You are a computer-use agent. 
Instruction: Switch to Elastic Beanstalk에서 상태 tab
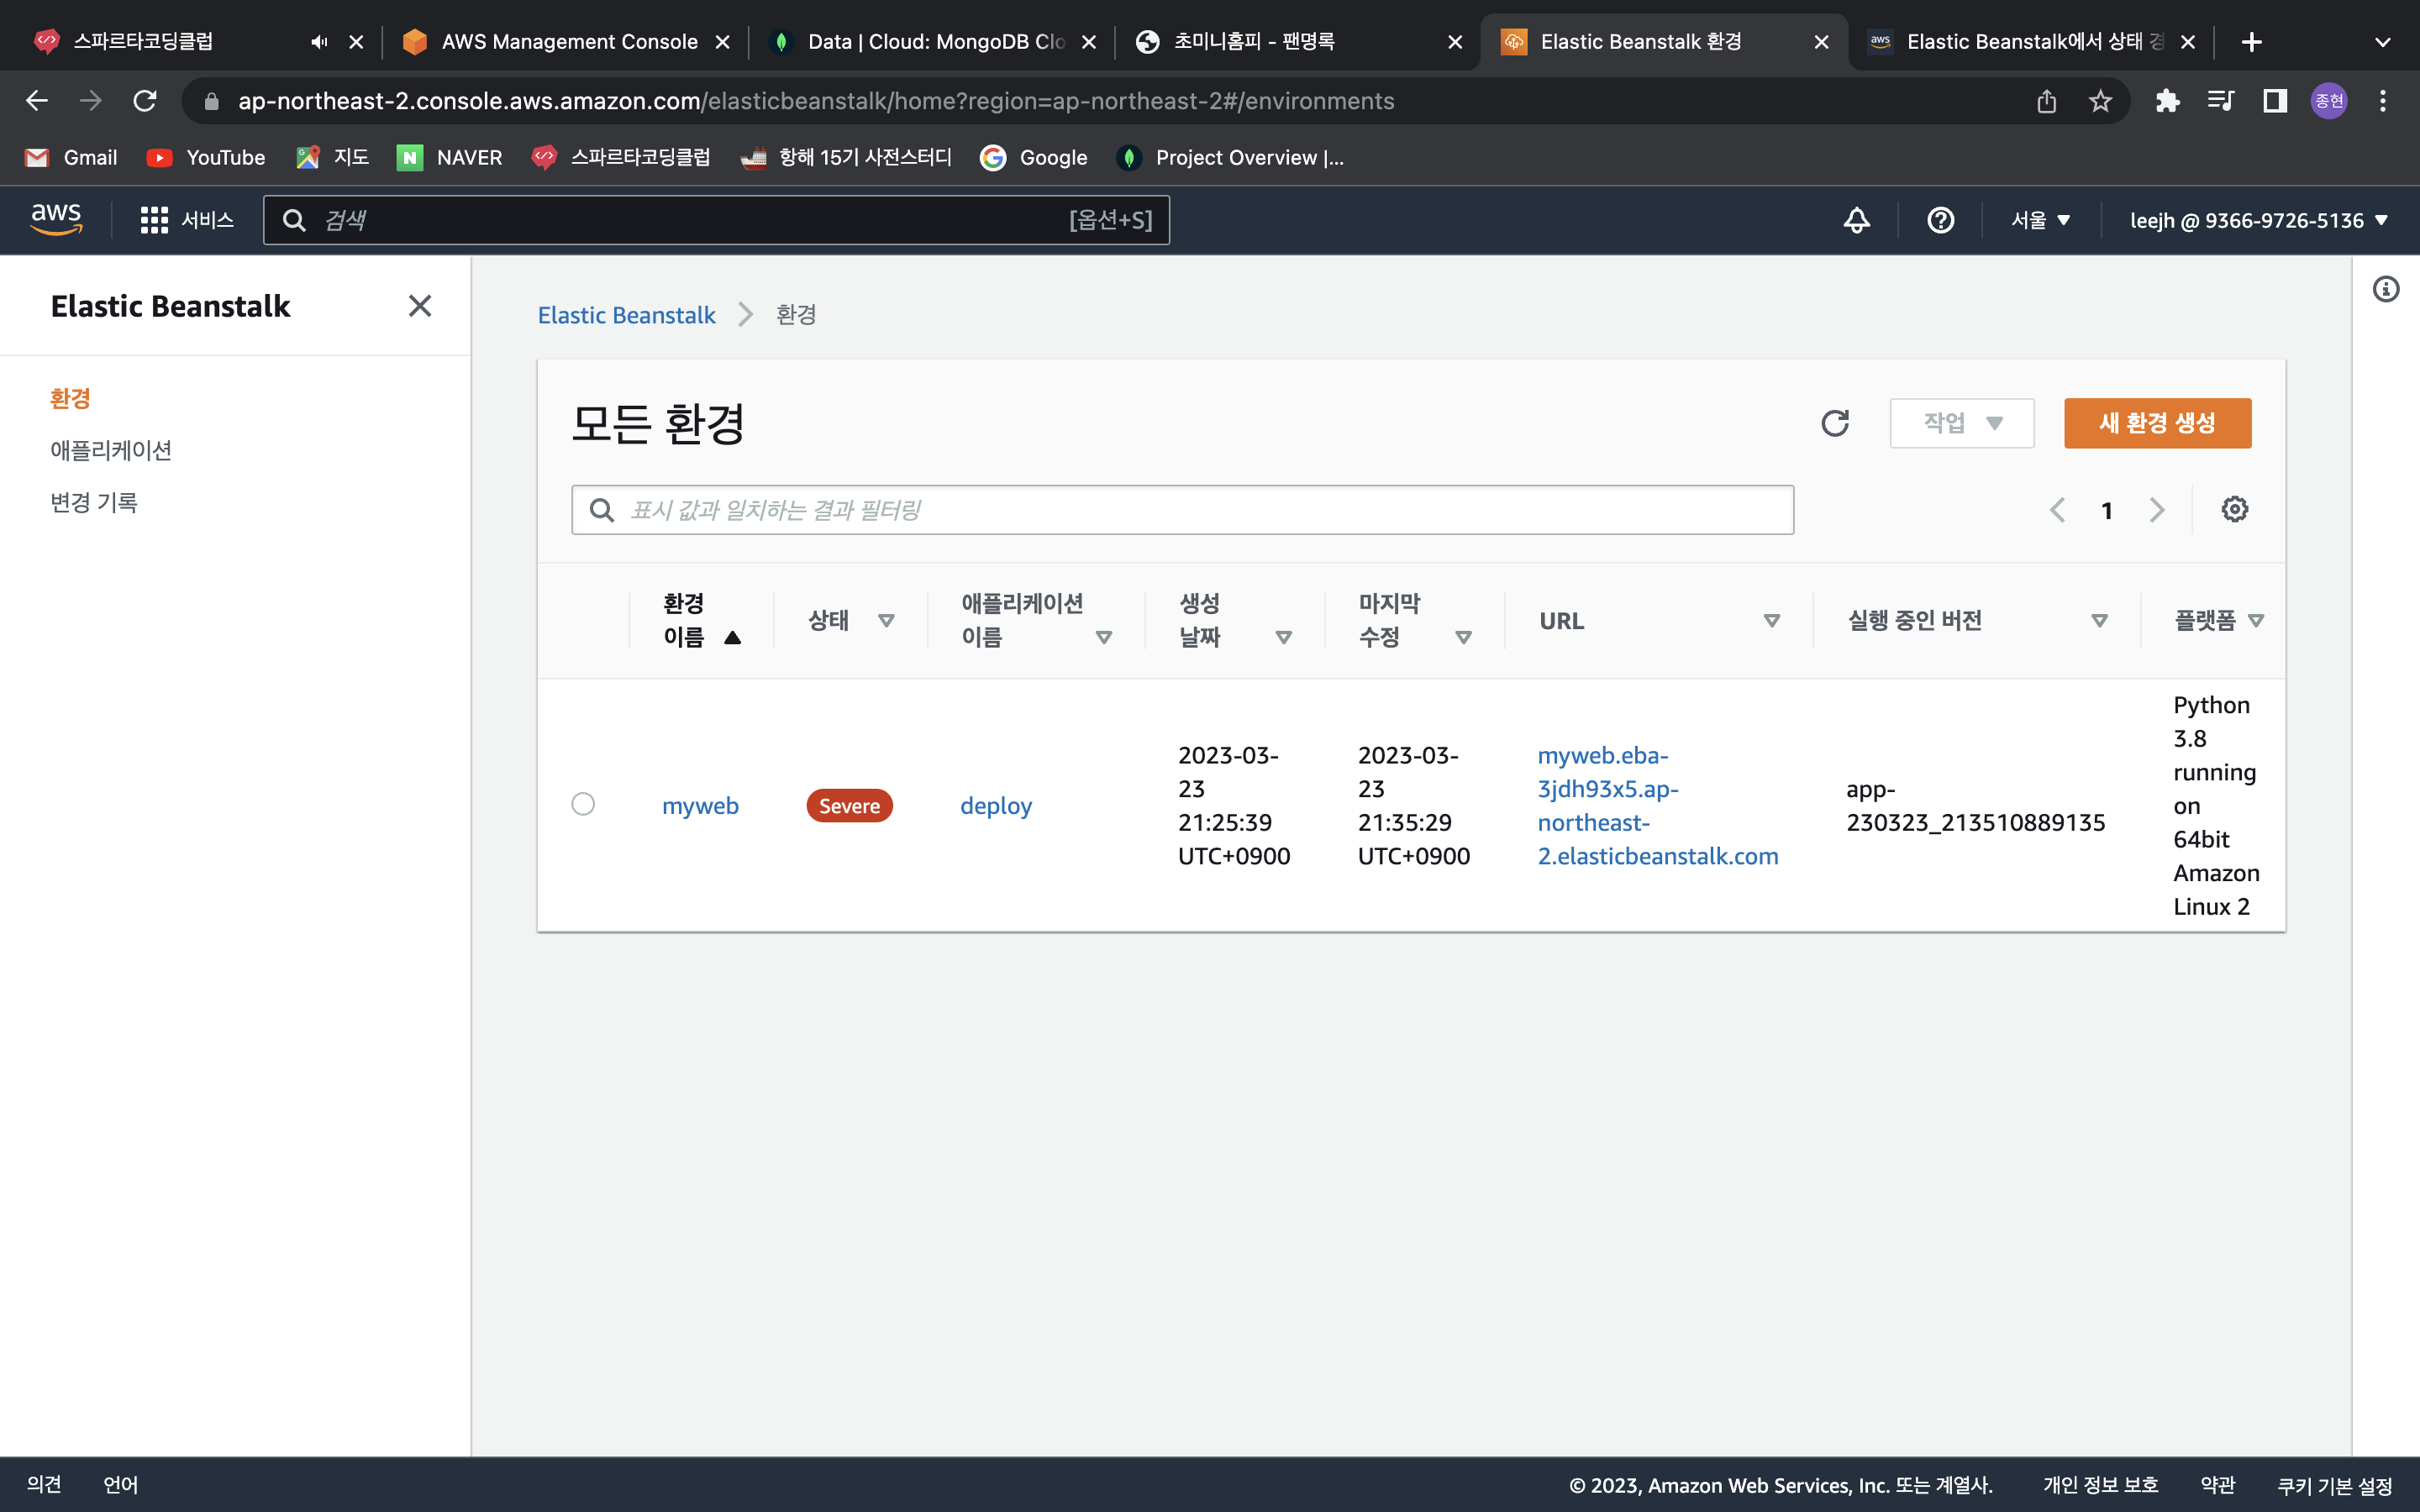(x=2029, y=42)
